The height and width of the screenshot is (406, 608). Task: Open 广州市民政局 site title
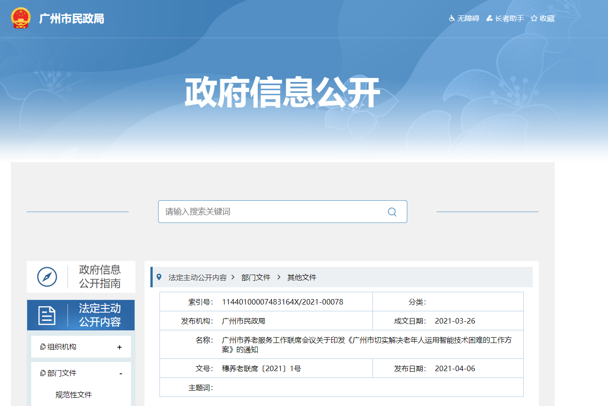coord(72,19)
